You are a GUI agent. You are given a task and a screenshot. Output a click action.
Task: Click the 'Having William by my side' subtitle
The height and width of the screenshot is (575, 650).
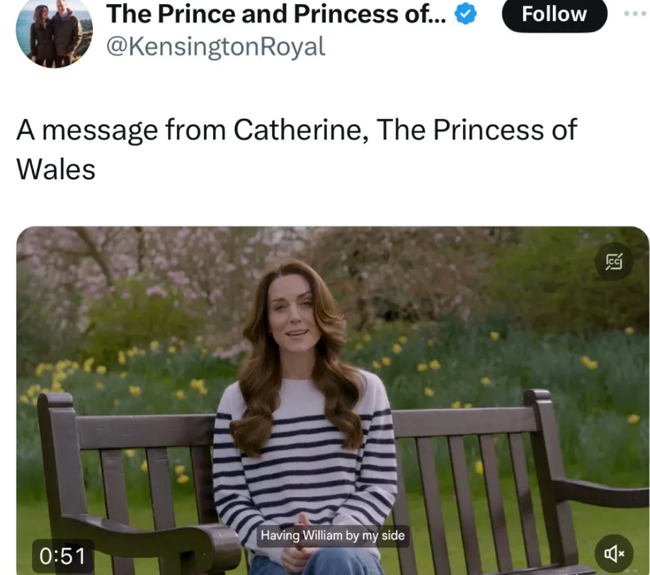pyautogui.click(x=332, y=535)
